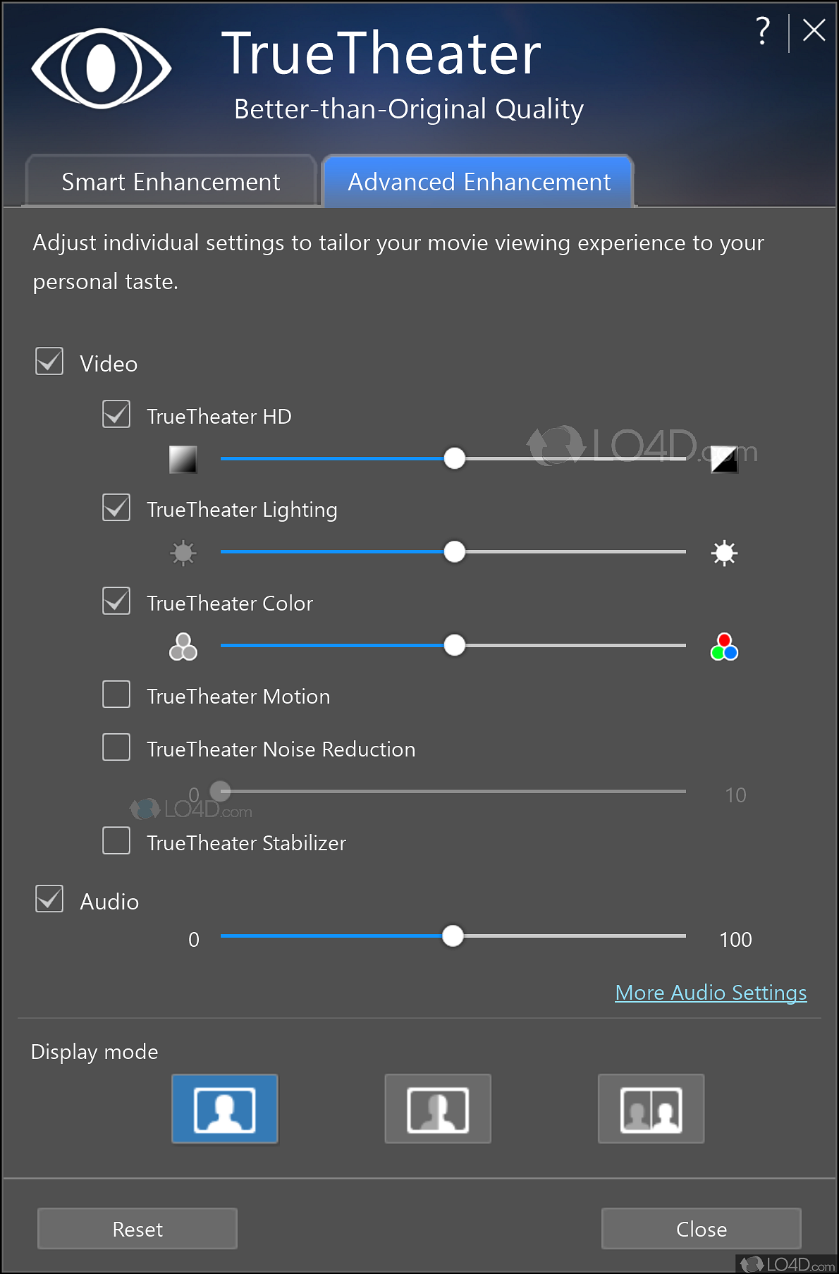Click the bright sun lighting icon
Viewport: 839px width, 1274px height.
[724, 553]
